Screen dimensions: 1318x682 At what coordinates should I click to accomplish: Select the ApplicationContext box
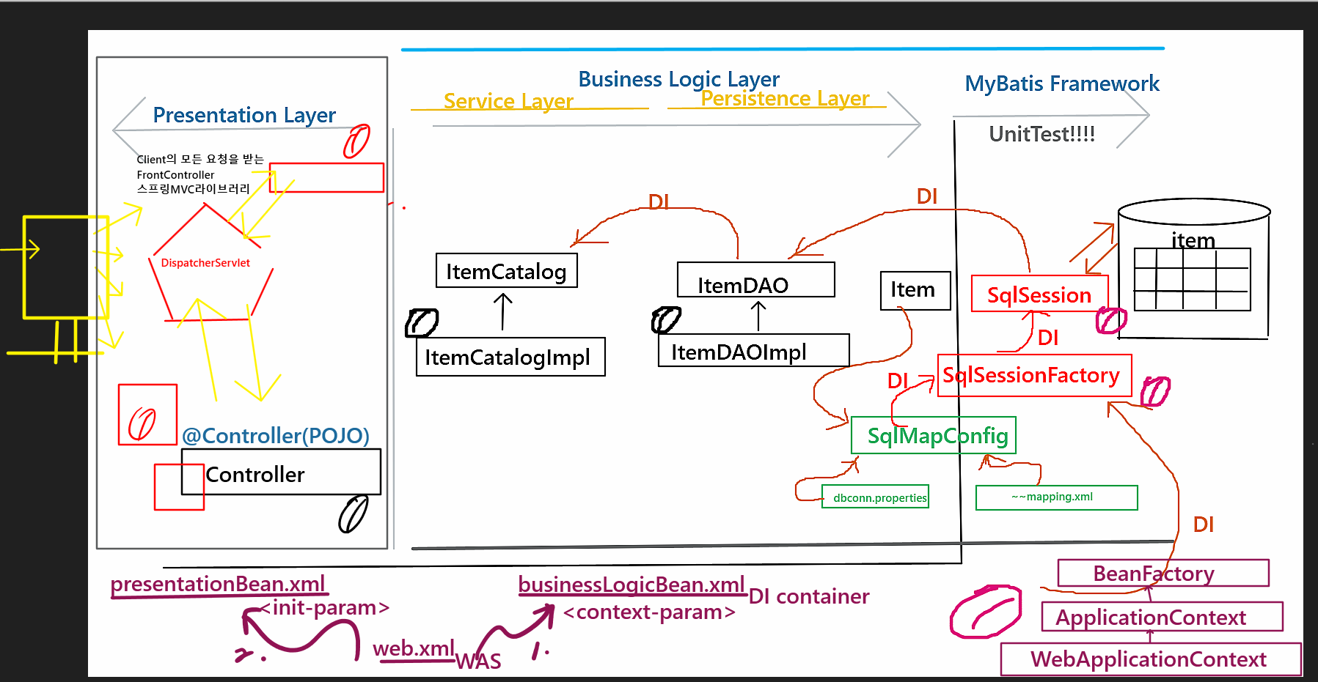1163,617
